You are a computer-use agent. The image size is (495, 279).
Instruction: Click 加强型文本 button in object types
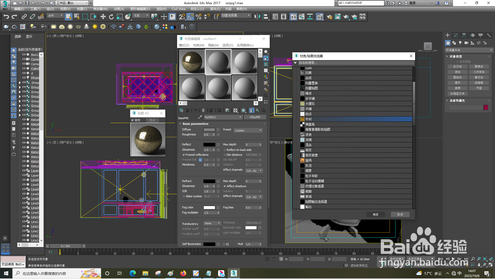pyautogui.click(x=458, y=94)
